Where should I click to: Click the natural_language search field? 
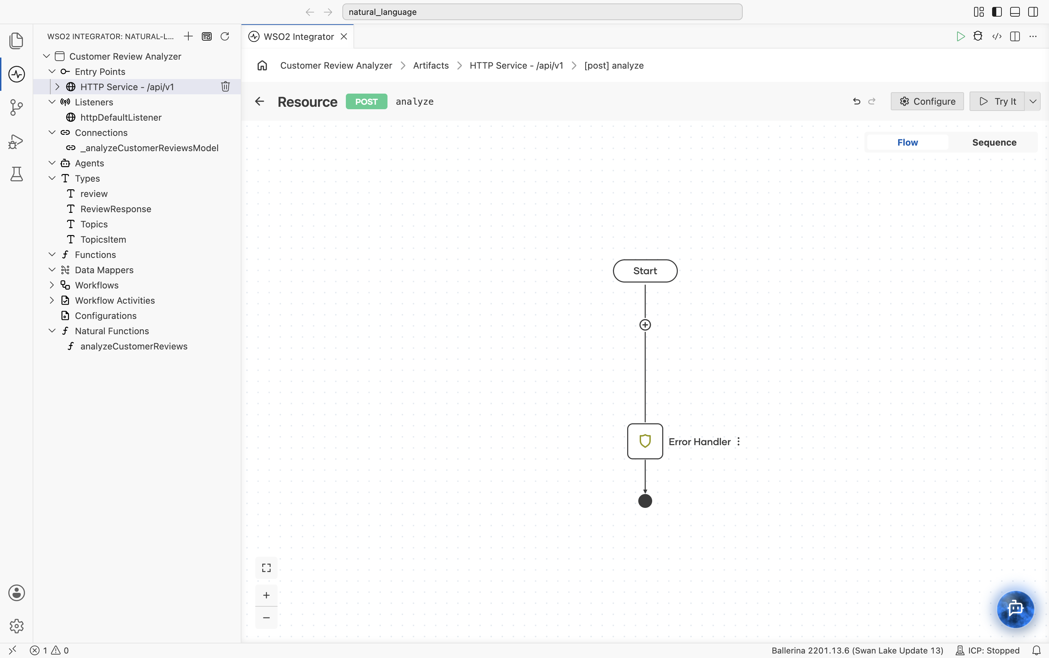tap(542, 12)
